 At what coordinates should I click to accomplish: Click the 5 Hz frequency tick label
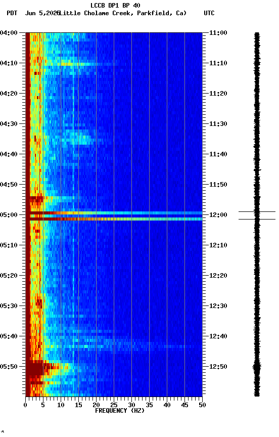(x=43, y=405)
